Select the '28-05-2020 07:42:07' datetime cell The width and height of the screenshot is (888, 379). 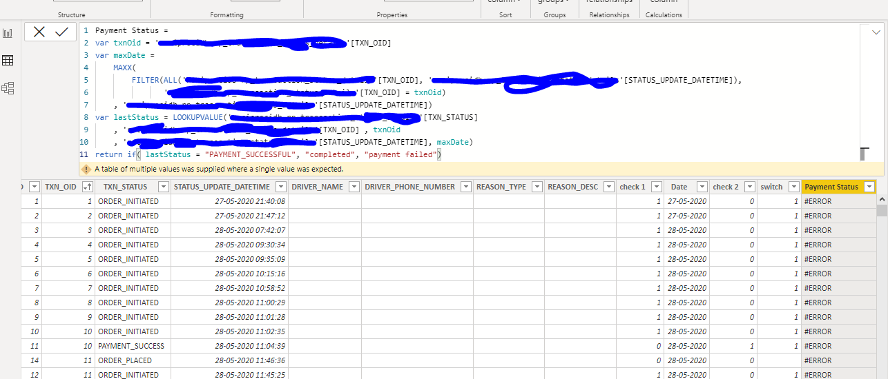229,230
